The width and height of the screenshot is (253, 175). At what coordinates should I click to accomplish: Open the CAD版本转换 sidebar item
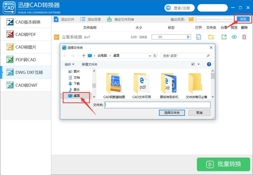[x=26, y=22]
